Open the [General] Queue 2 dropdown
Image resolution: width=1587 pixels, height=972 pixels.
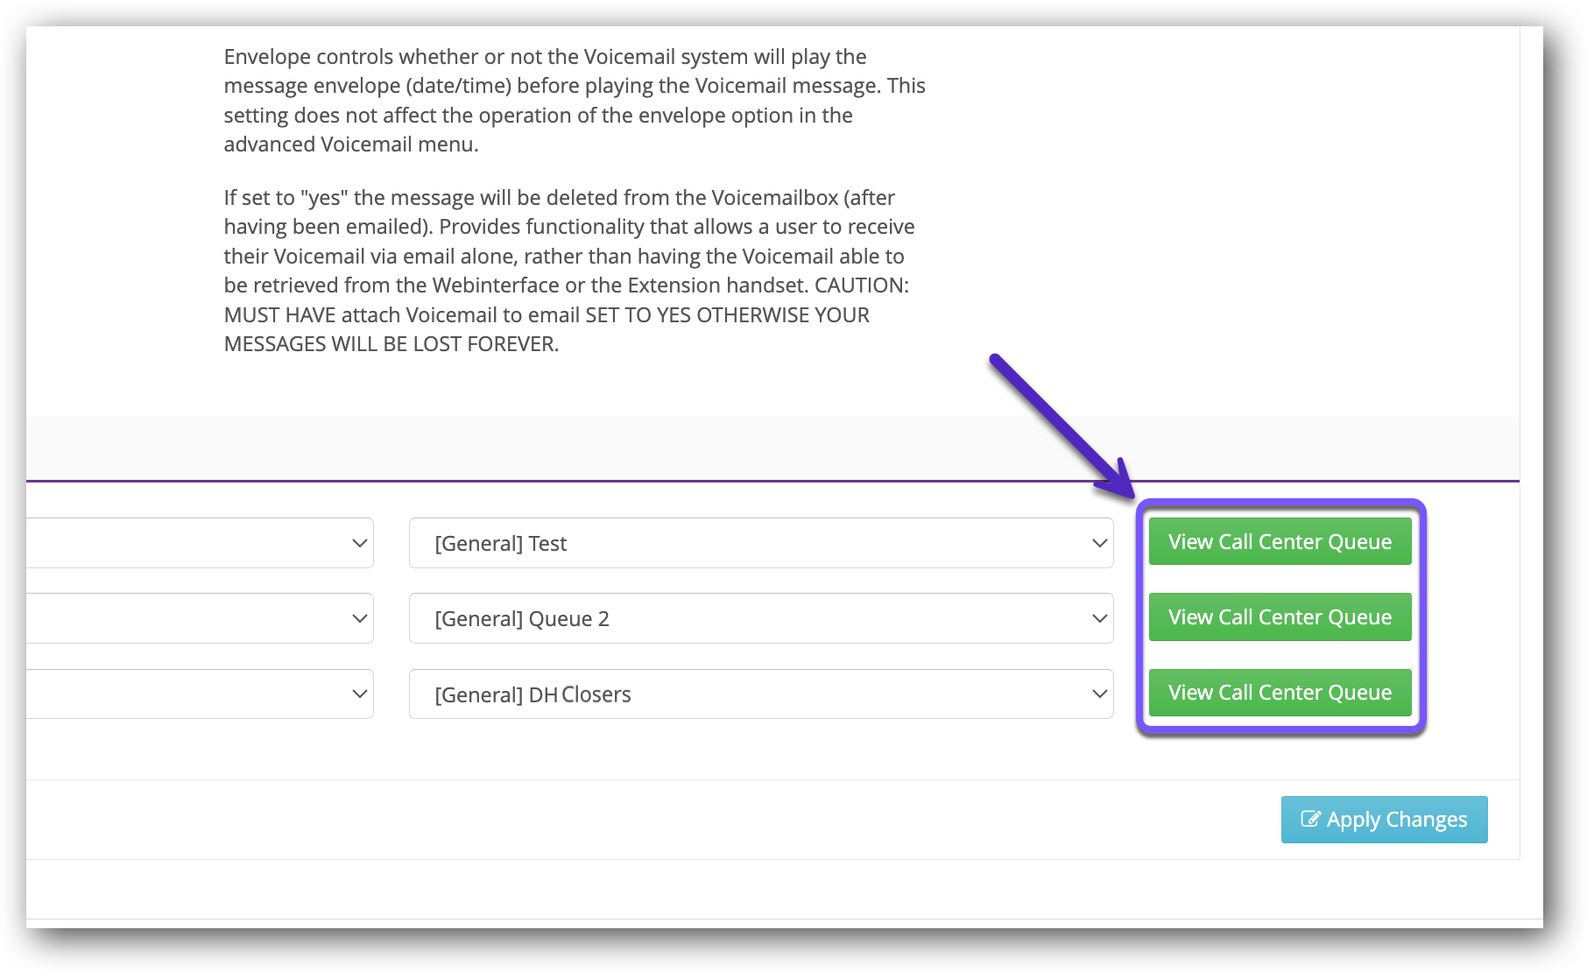[761, 618]
